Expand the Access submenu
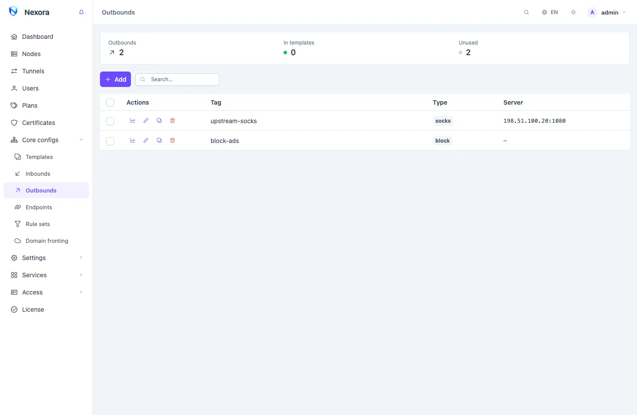 (46, 292)
